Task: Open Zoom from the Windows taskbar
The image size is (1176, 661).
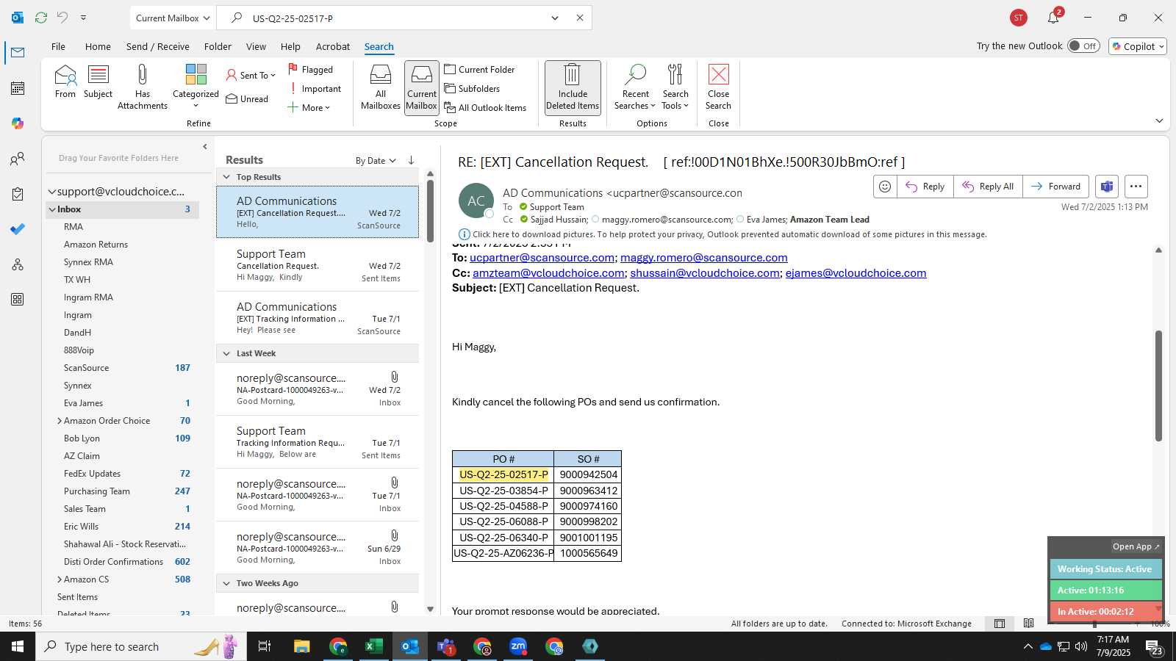Action: pos(518,646)
